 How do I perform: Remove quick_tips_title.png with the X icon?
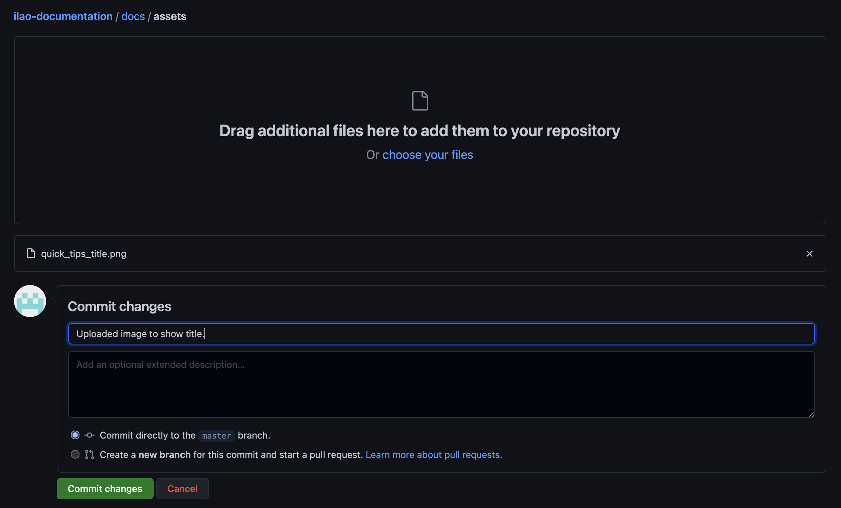[809, 253]
